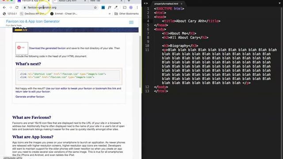Viewport: 283px width, 159px height.
Task: Open the 127.0.0.1 bookmark
Action: (x=10, y=14)
